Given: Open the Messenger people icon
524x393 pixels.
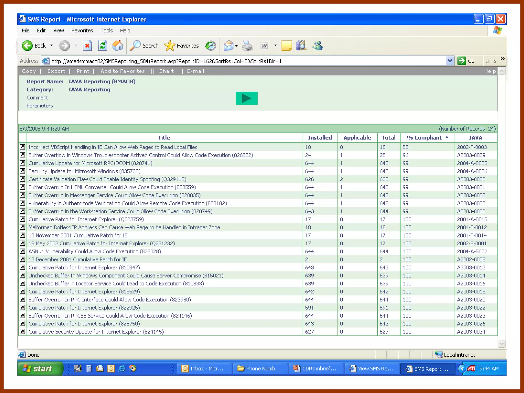Looking at the screenshot, I should 318,46.
